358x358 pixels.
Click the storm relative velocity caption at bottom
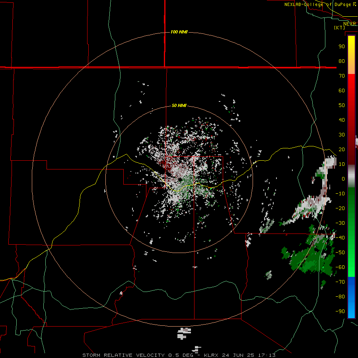(x=179, y=355)
